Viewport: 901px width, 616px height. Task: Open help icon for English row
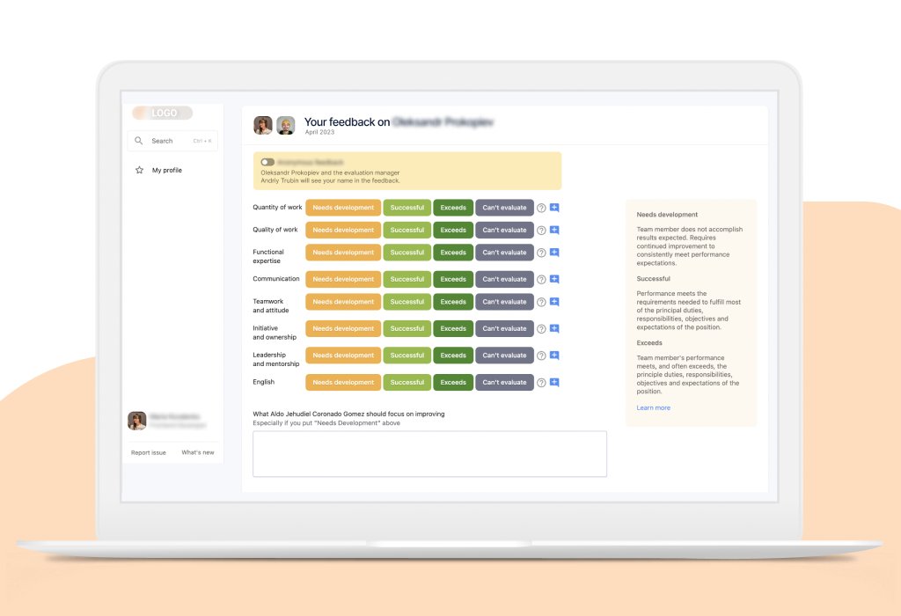point(541,383)
